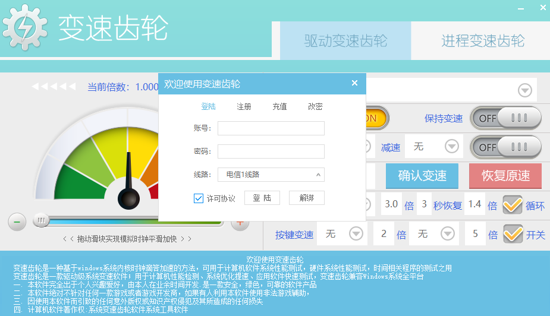Toggle the OFF switch next to 减速
The height and width of the screenshot is (316, 550).
[505, 147]
